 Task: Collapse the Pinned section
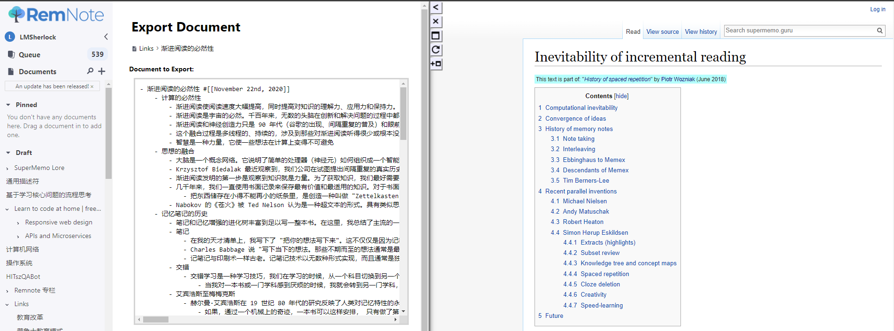(8, 105)
